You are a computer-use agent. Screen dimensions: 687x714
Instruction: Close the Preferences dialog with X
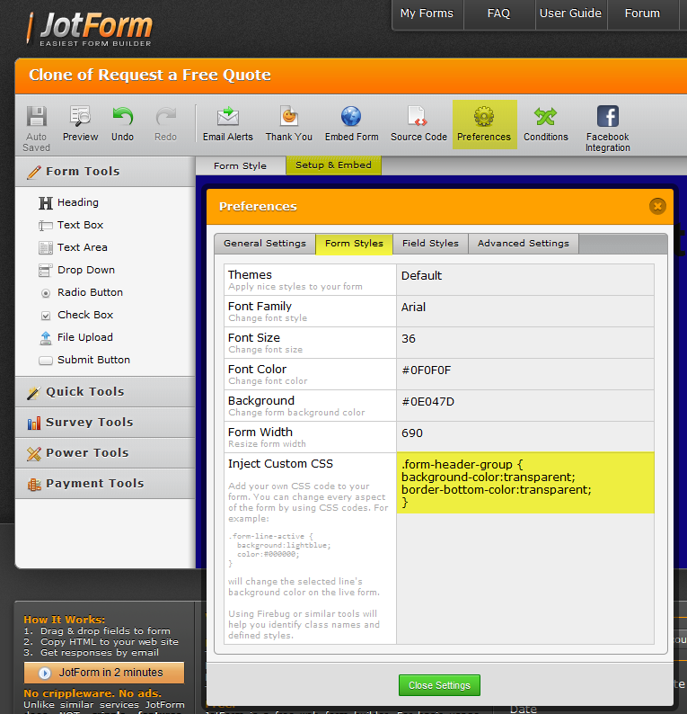657,206
